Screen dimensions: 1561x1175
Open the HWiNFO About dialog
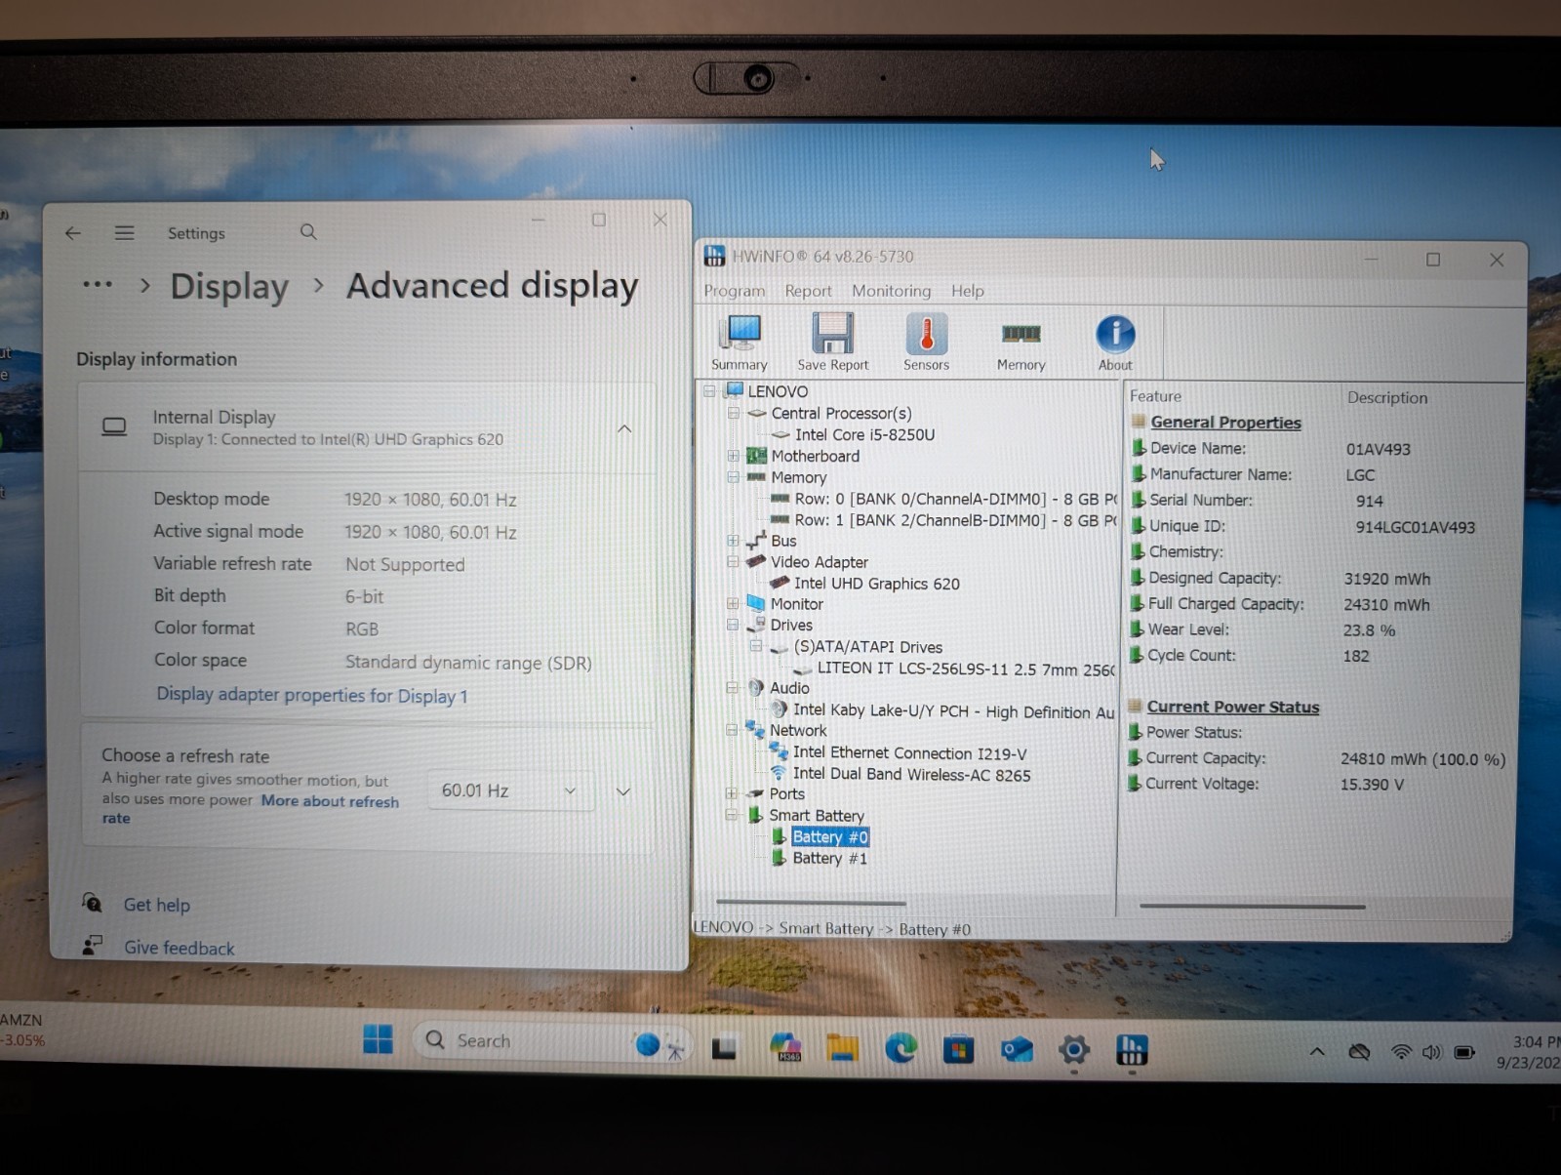pyautogui.click(x=1115, y=343)
